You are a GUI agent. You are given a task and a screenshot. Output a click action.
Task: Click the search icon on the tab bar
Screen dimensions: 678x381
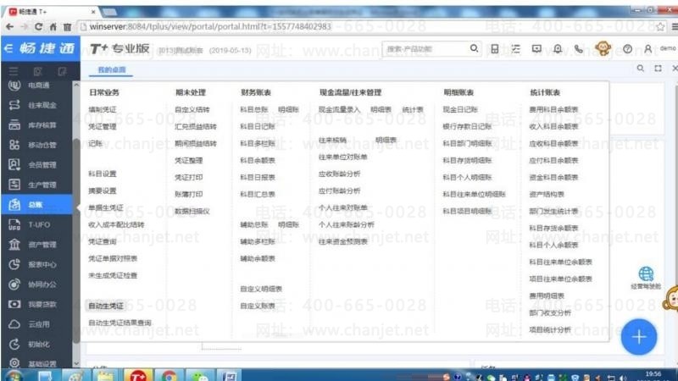pyautogui.click(x=641, y=69)
